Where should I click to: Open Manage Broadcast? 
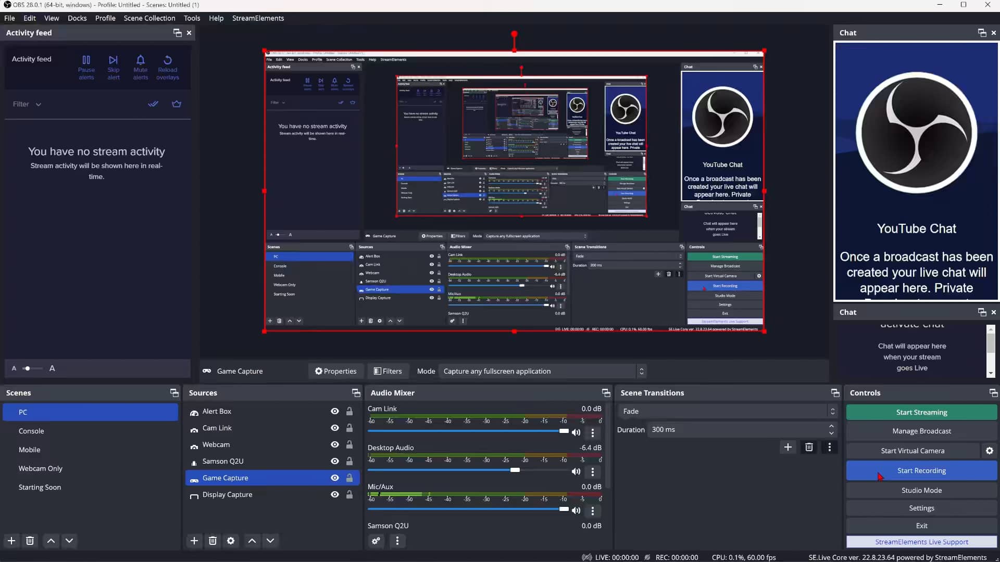[x=921, y=431]
